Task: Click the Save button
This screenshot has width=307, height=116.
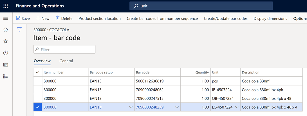Action: pyautogui.click(x=23, y=18)
